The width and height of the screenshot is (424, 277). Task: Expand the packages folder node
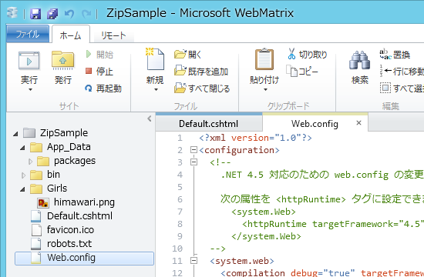coord(30,162)
